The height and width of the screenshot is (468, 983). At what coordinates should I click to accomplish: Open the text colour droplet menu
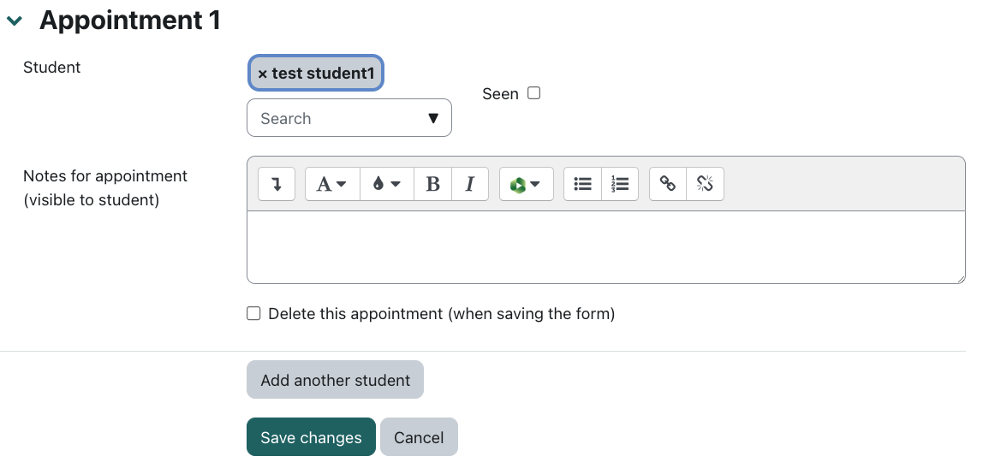(x=386, y=184)
